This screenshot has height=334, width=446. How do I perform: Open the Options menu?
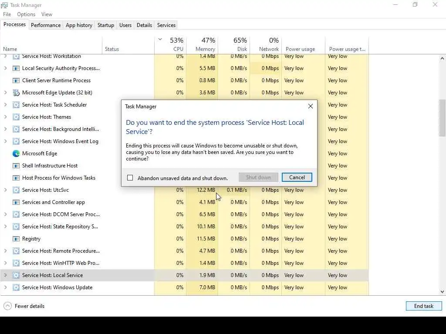click(26, 14)
